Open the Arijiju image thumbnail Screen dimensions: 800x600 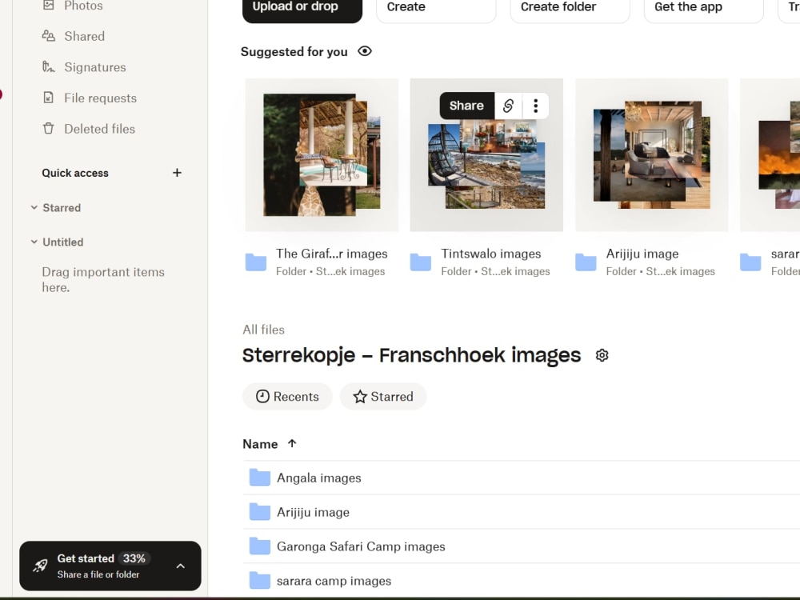click(651, 155)
